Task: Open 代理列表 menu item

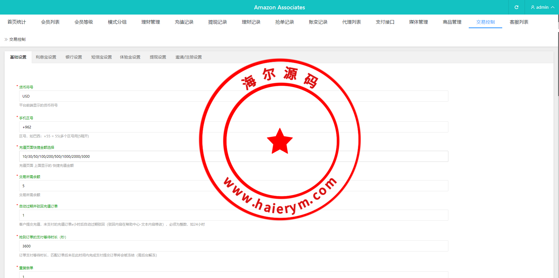Action: pos(351,22)
